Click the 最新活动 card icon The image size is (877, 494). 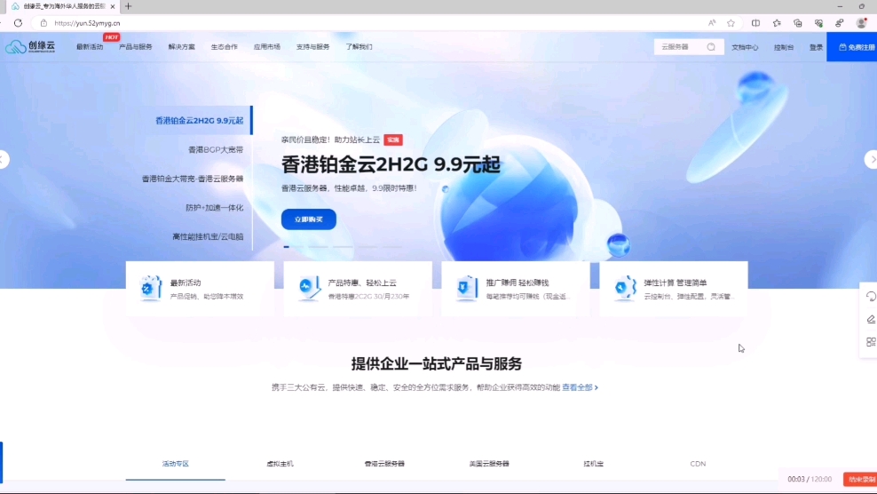[150, 288]
